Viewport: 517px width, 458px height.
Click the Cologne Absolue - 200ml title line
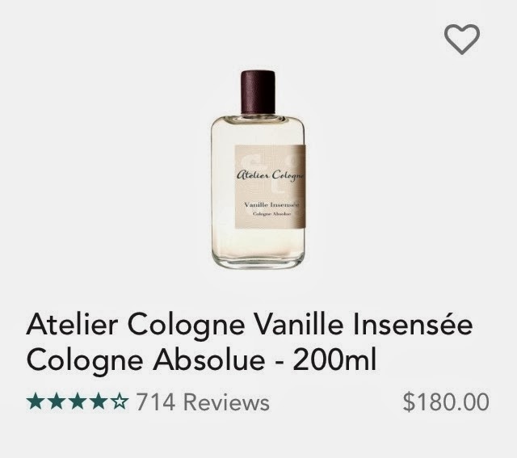(201, 360)
